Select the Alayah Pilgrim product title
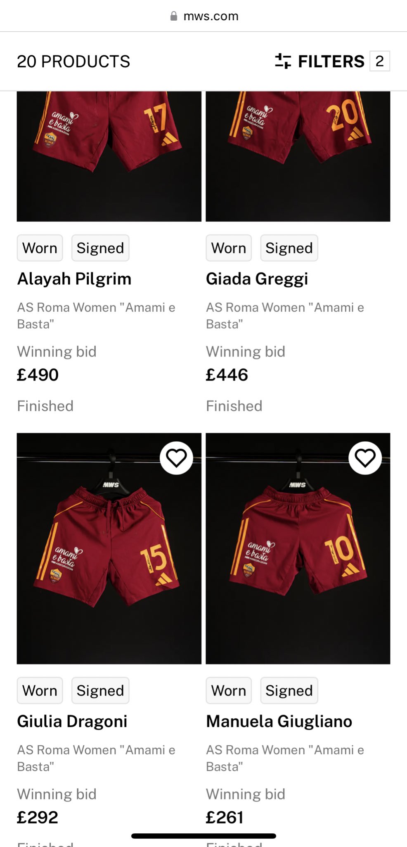This screenshot has width=407, height=847. [74, 279]
